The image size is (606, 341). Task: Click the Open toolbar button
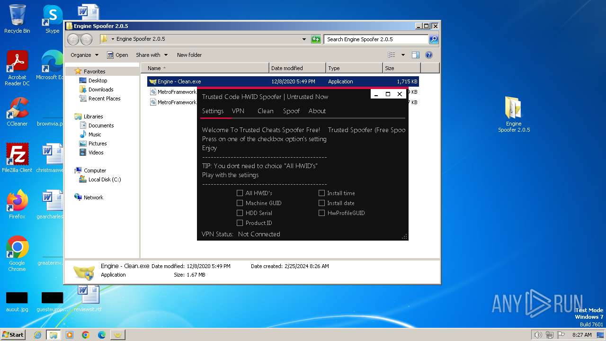117,55
